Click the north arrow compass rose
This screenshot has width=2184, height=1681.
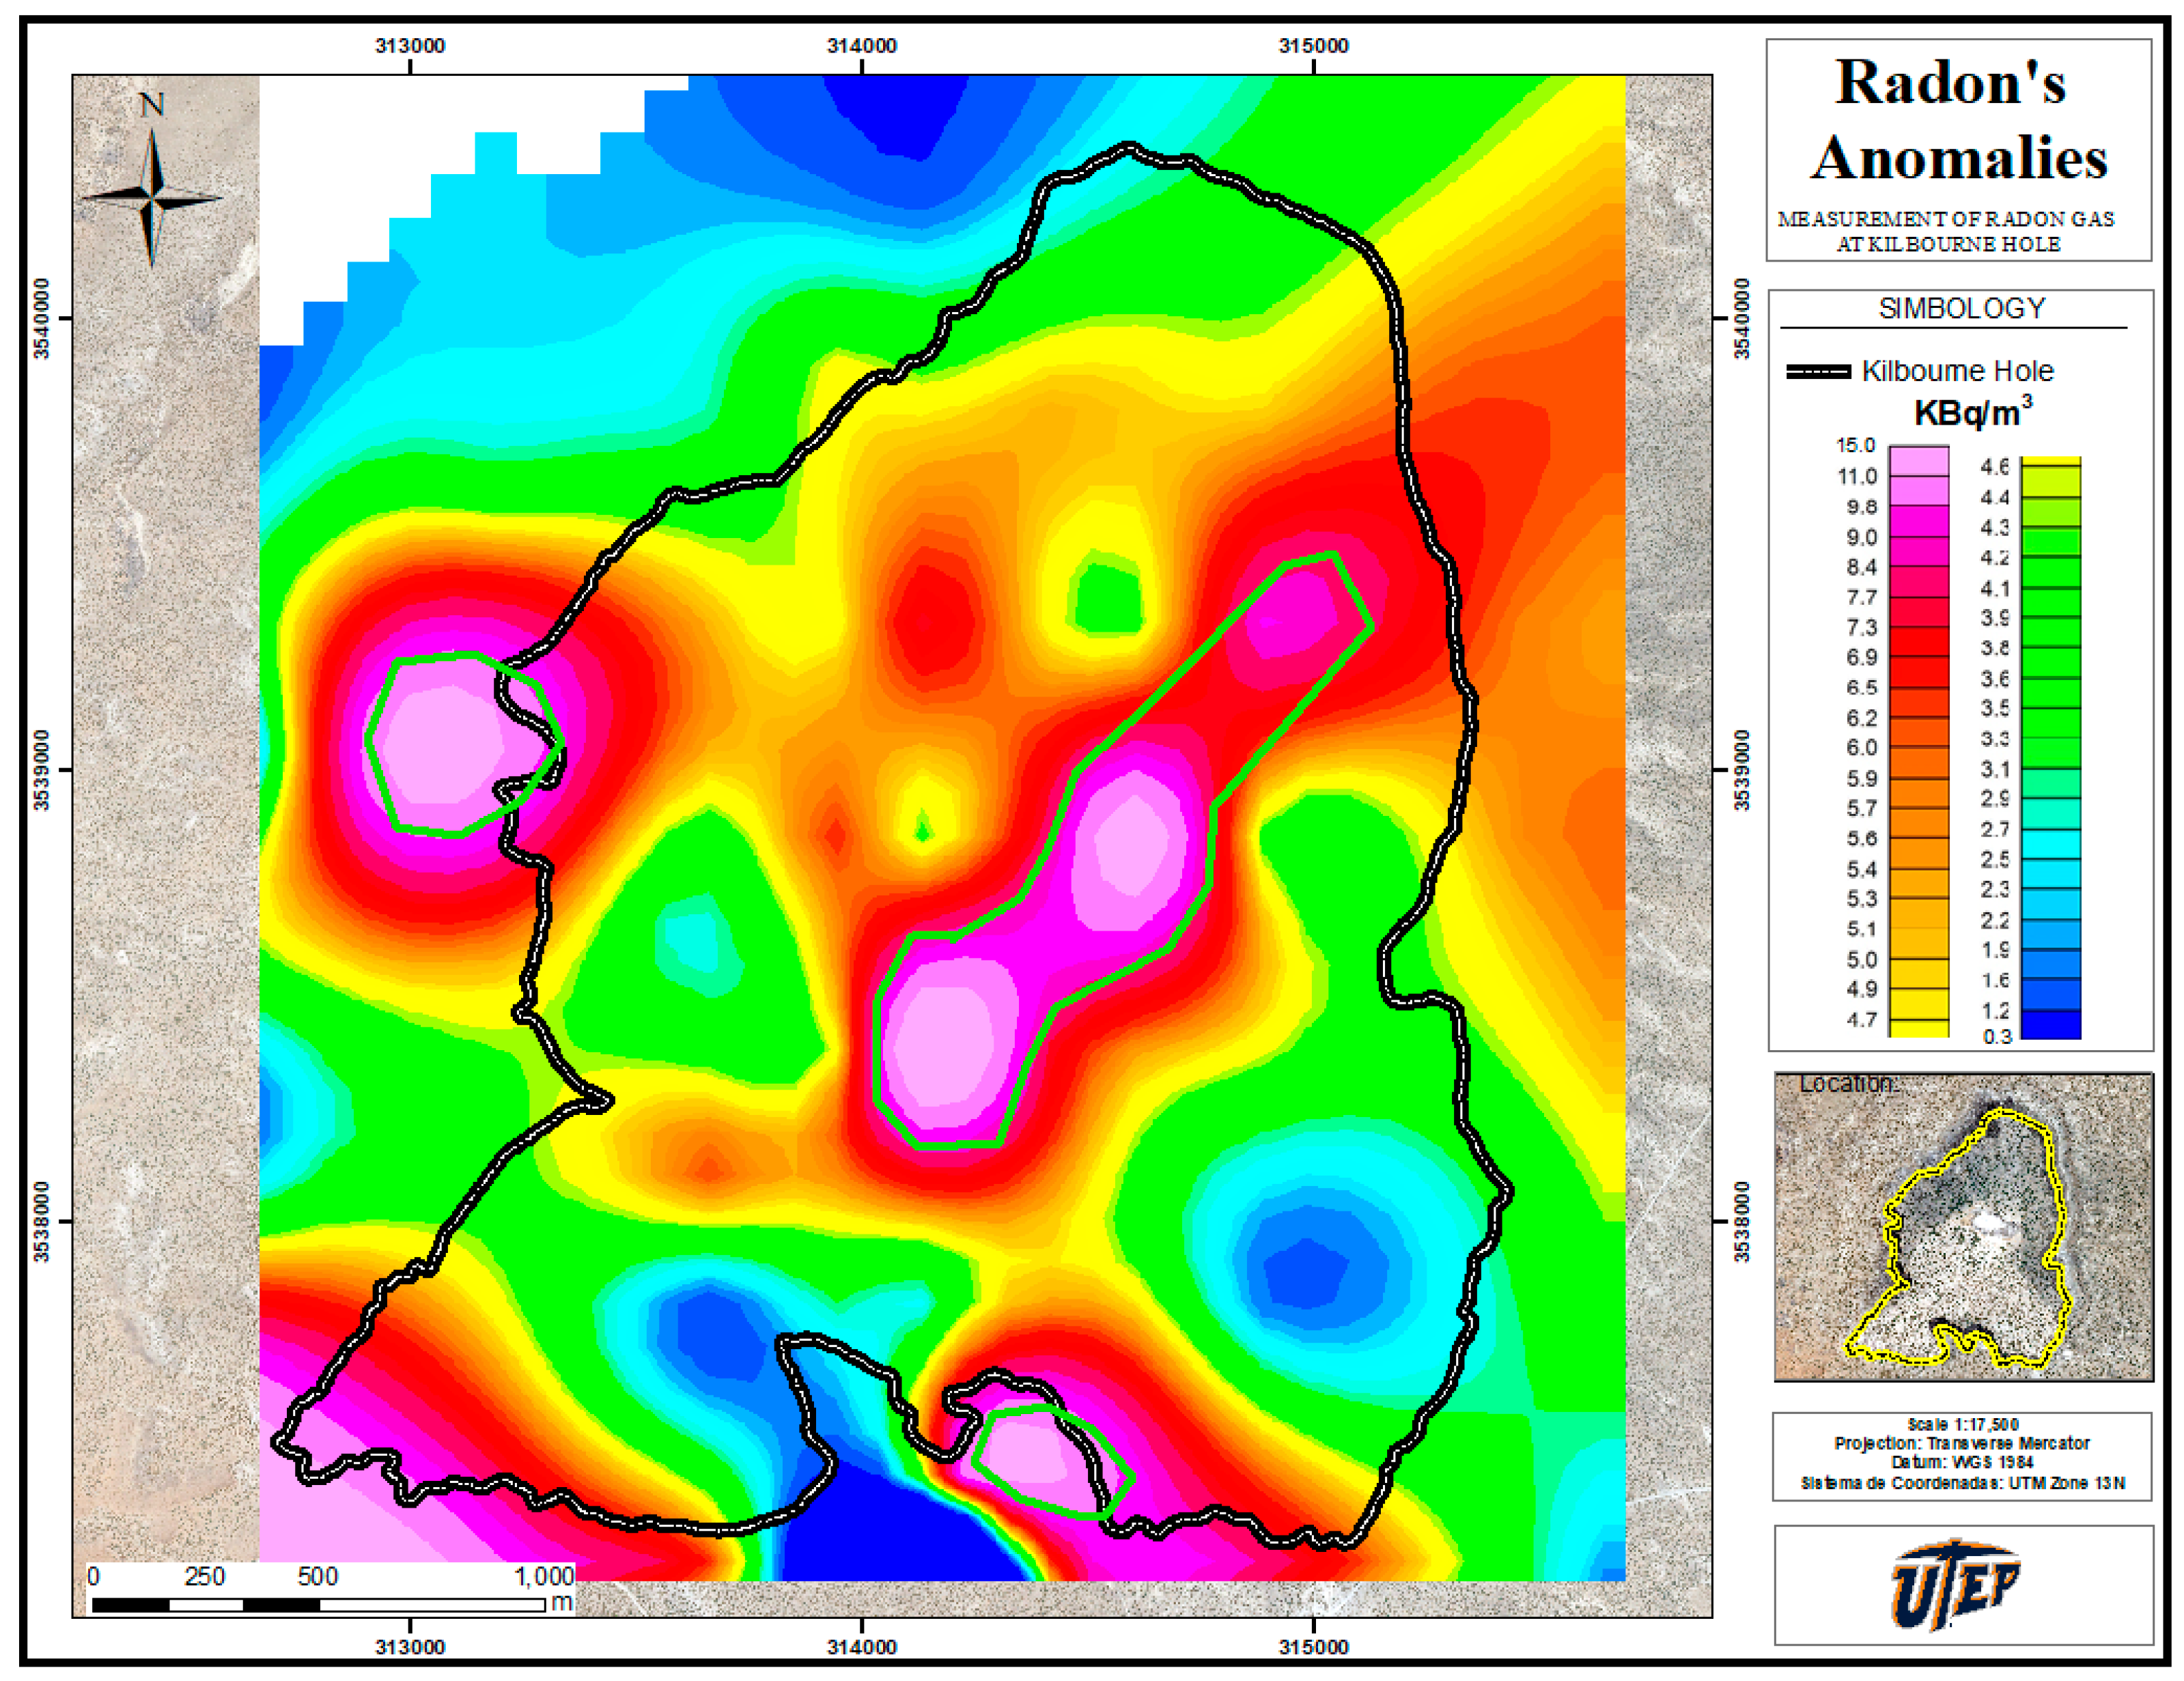click(152, 197)
